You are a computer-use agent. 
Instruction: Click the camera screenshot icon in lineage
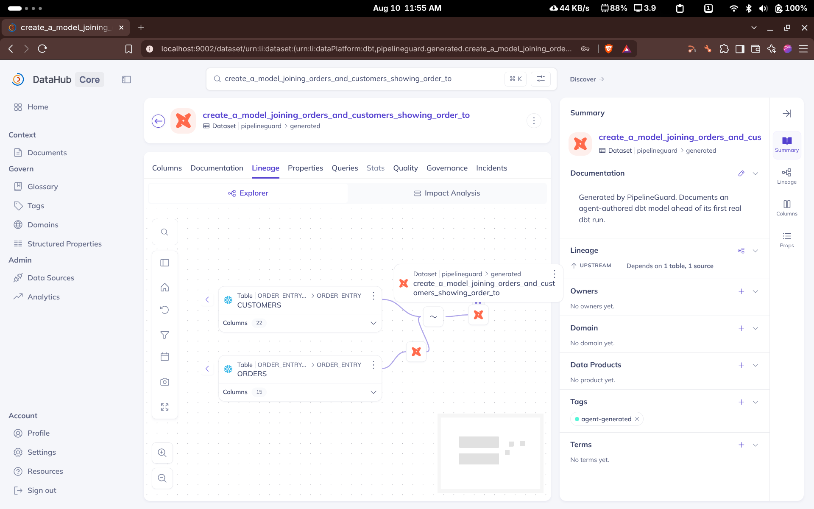coord(164,382)
